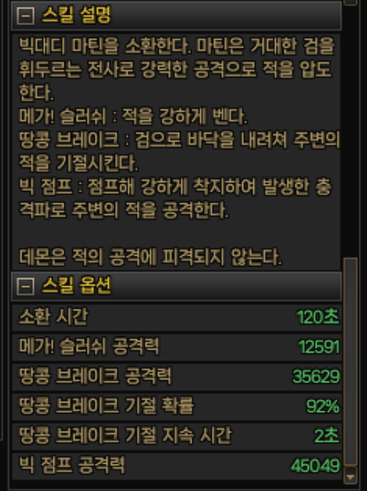Click the 45049 attack value

click(315, 466)
